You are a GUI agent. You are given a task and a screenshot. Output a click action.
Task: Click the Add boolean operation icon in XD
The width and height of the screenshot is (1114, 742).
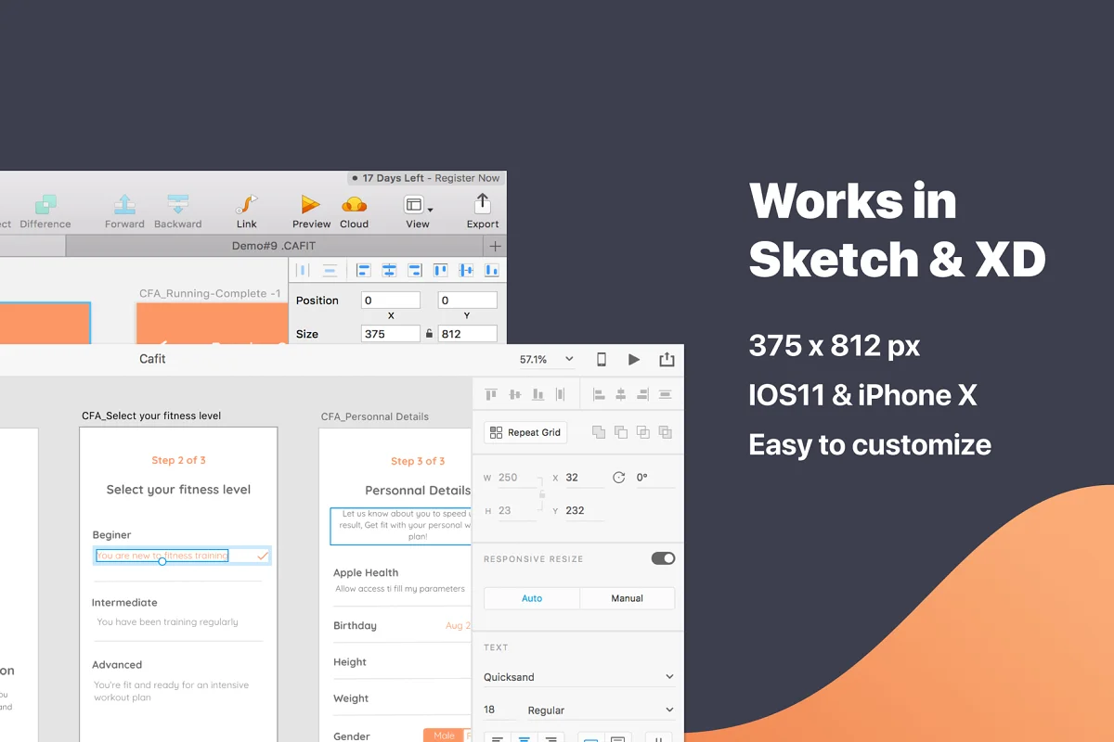pos(598,432)
